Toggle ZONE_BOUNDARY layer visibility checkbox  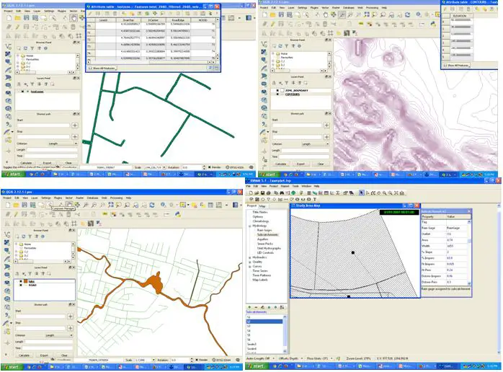[277, 91]
